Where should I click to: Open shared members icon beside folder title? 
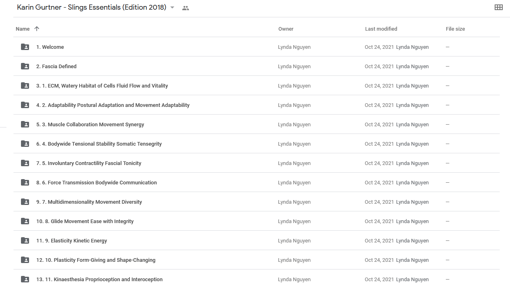[x=186, y=8]
